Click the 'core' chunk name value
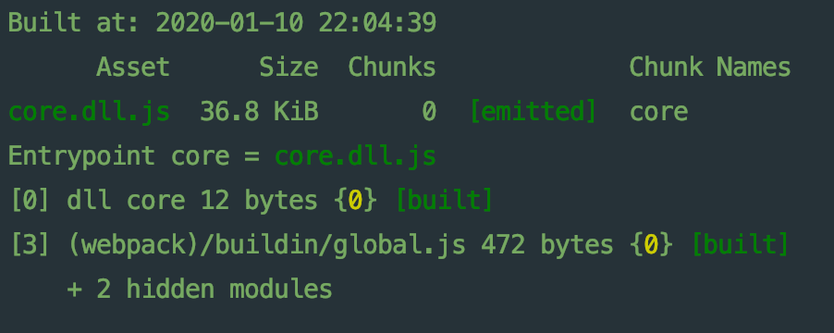 (x=658, y=113)
